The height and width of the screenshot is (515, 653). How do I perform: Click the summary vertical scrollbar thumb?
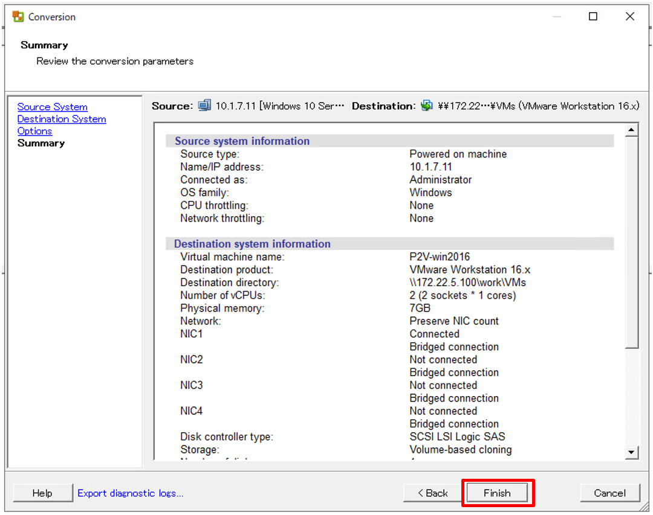[632, 242]
